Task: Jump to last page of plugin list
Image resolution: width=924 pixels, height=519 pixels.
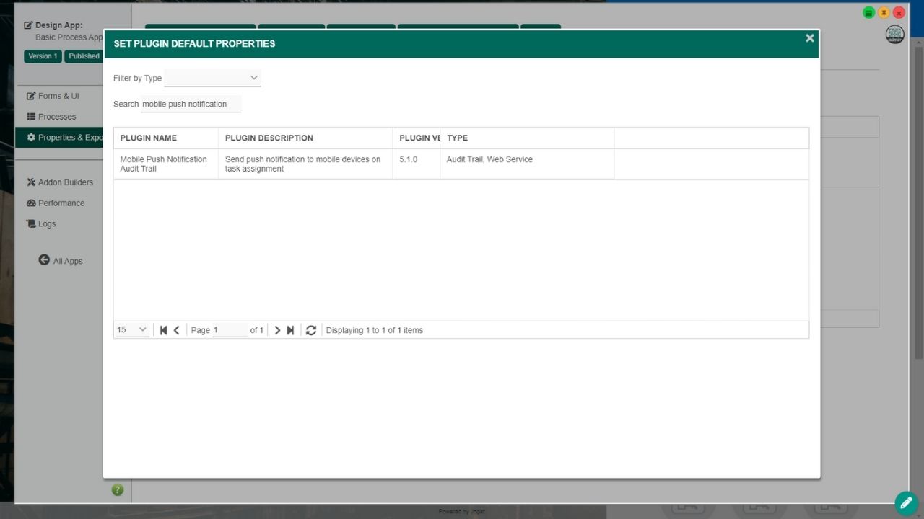Action: (290, 330)
